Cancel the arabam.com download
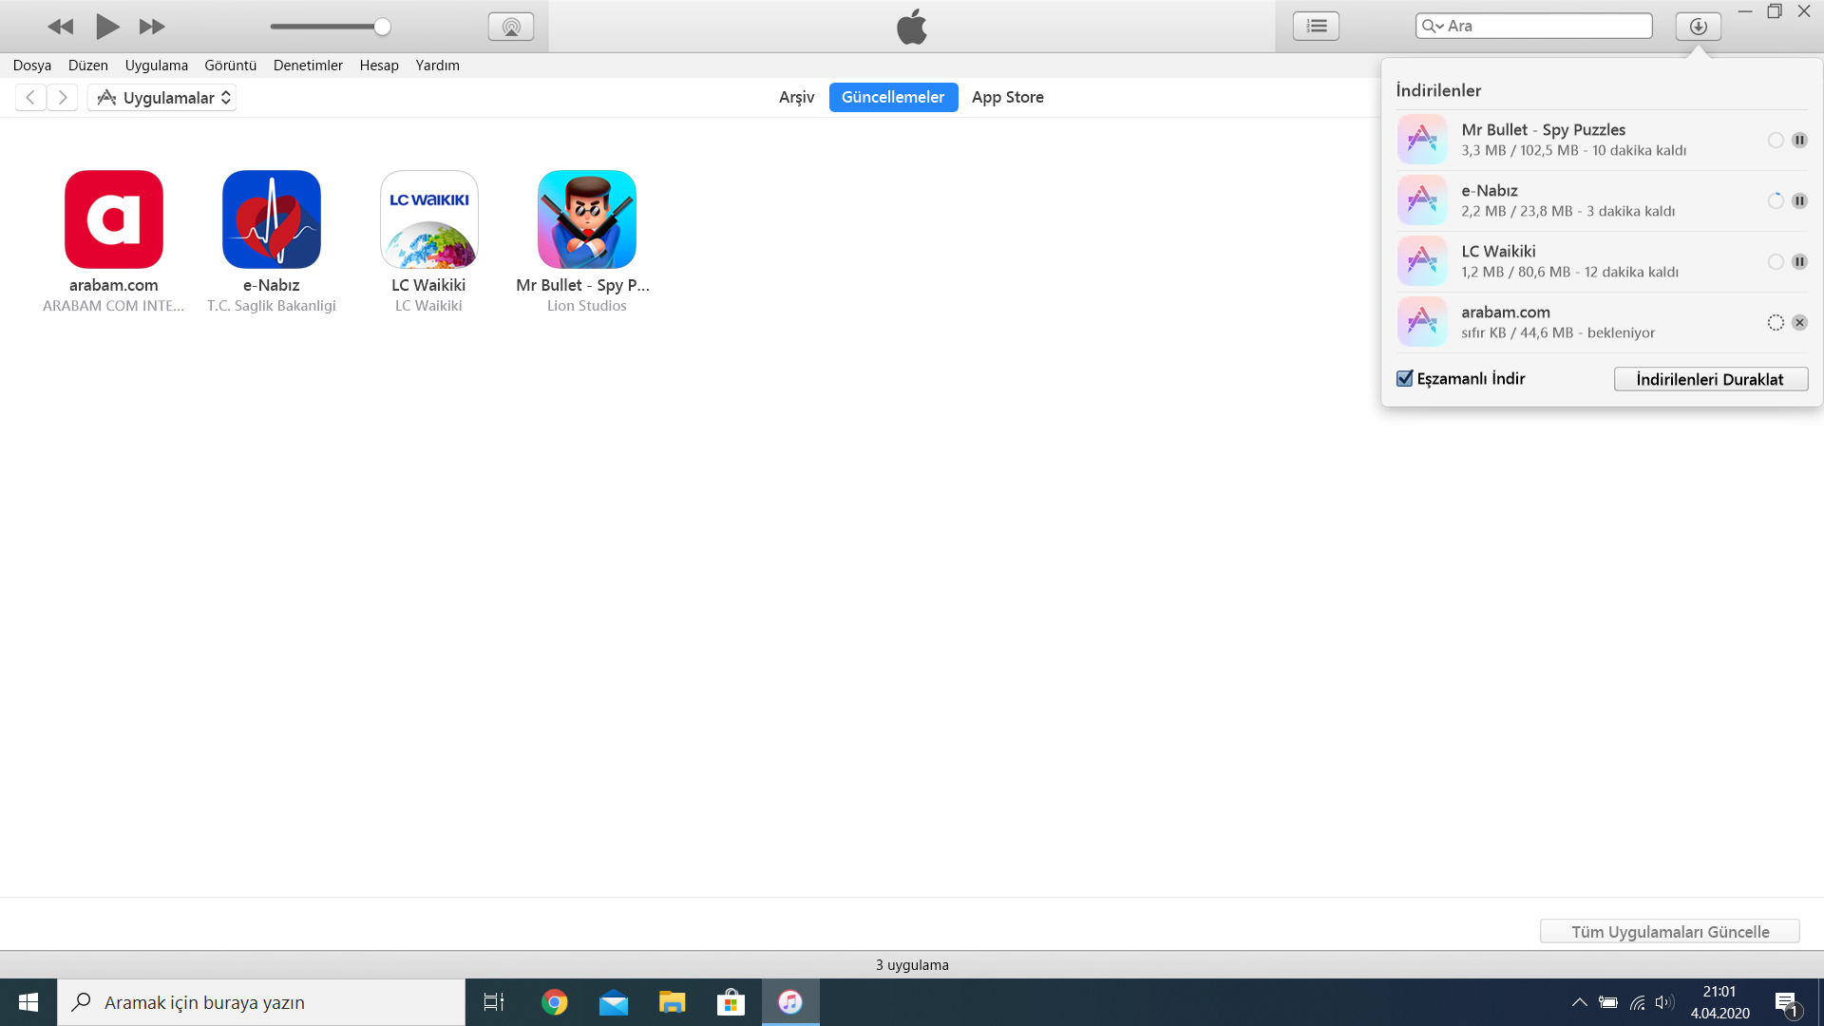Image resolution: width=1824 pixels, height=1026 pixels. tap(1799, 323)
